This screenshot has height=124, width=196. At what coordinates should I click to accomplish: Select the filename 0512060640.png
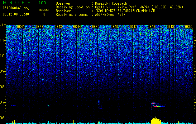[x=16, y=8]
